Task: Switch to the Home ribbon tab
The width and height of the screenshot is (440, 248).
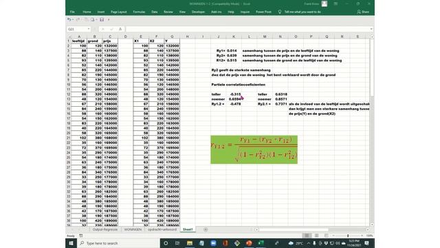Action: 87,12
